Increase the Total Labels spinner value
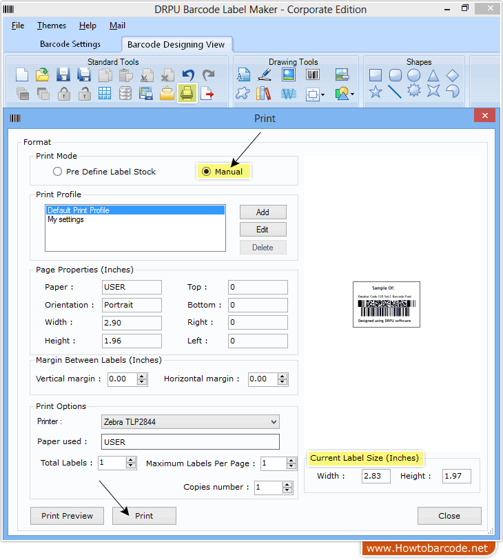This screenshot has width=503, height=560. tap(131, 460)
